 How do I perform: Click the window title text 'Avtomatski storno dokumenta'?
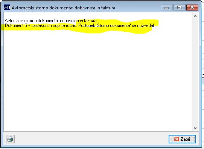pyautogui.click(x=43, y=8)
